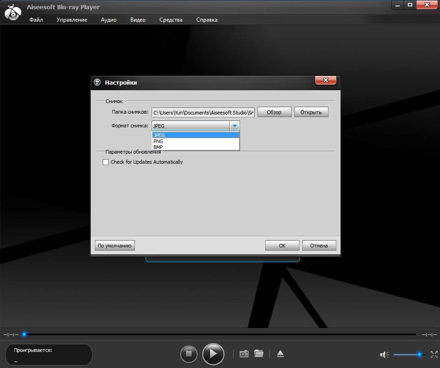
Task: Select JPEG from the format list
Action: point(196,135)
